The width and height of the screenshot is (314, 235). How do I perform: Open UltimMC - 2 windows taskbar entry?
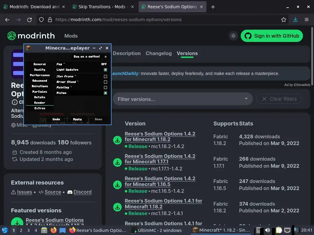pyautogui.click(x=156, y=230)
